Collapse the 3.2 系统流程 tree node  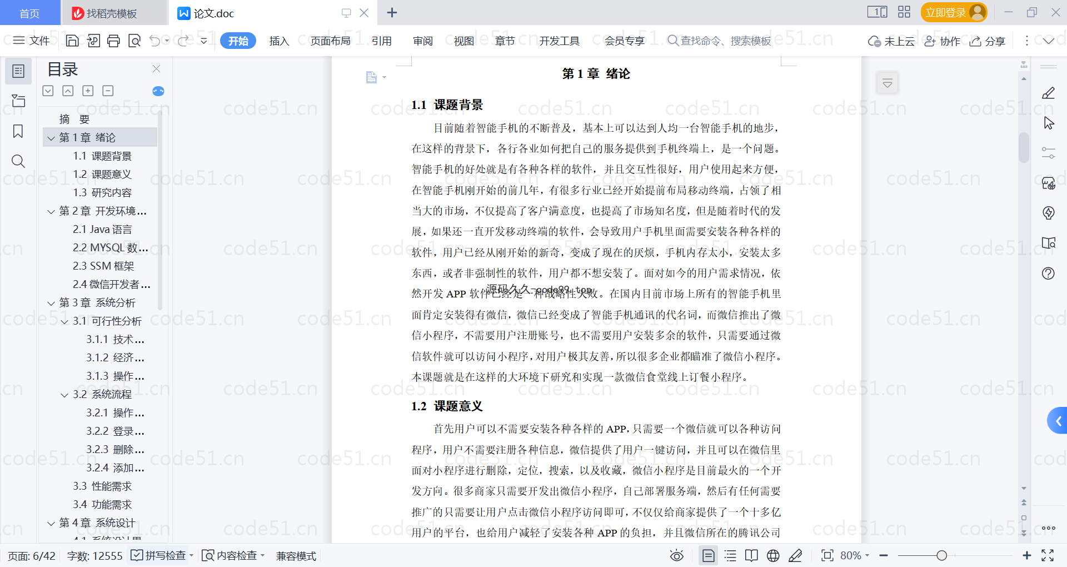(x=64, y=395)
